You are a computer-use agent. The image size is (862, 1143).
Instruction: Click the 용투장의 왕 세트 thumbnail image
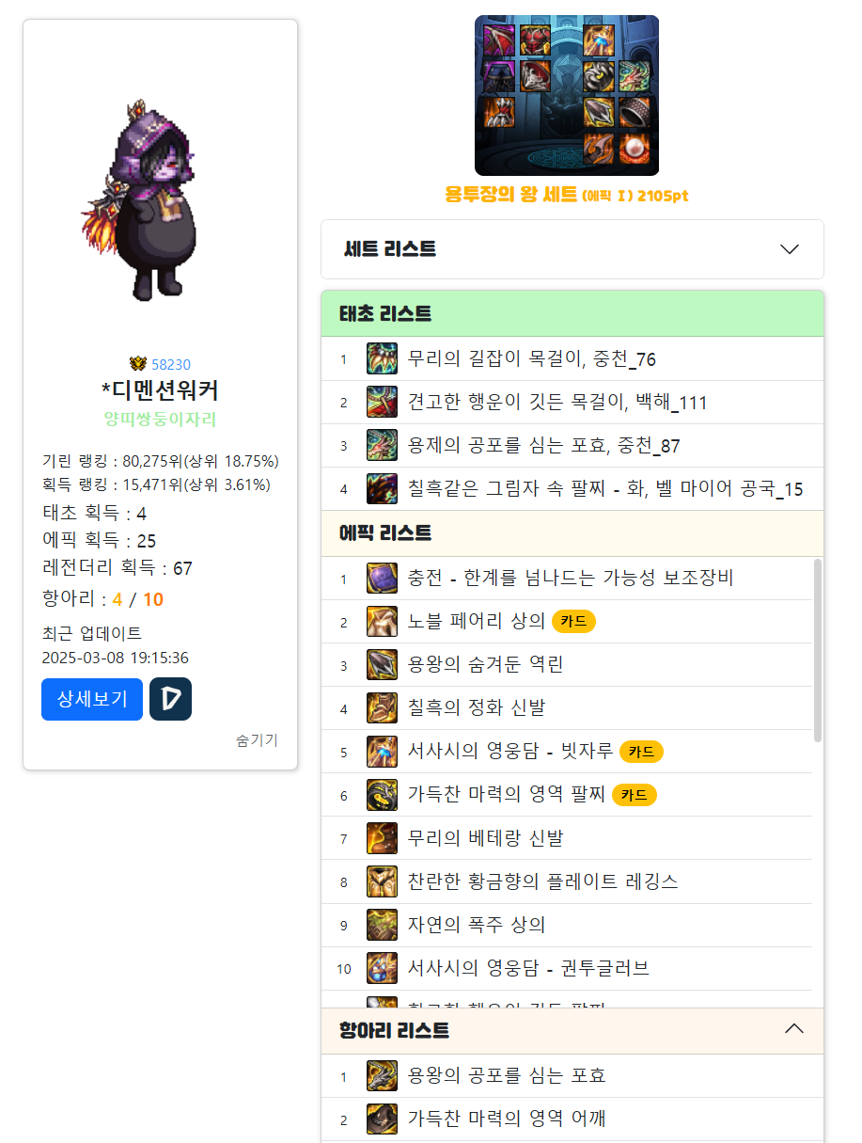tap(567, 95)
